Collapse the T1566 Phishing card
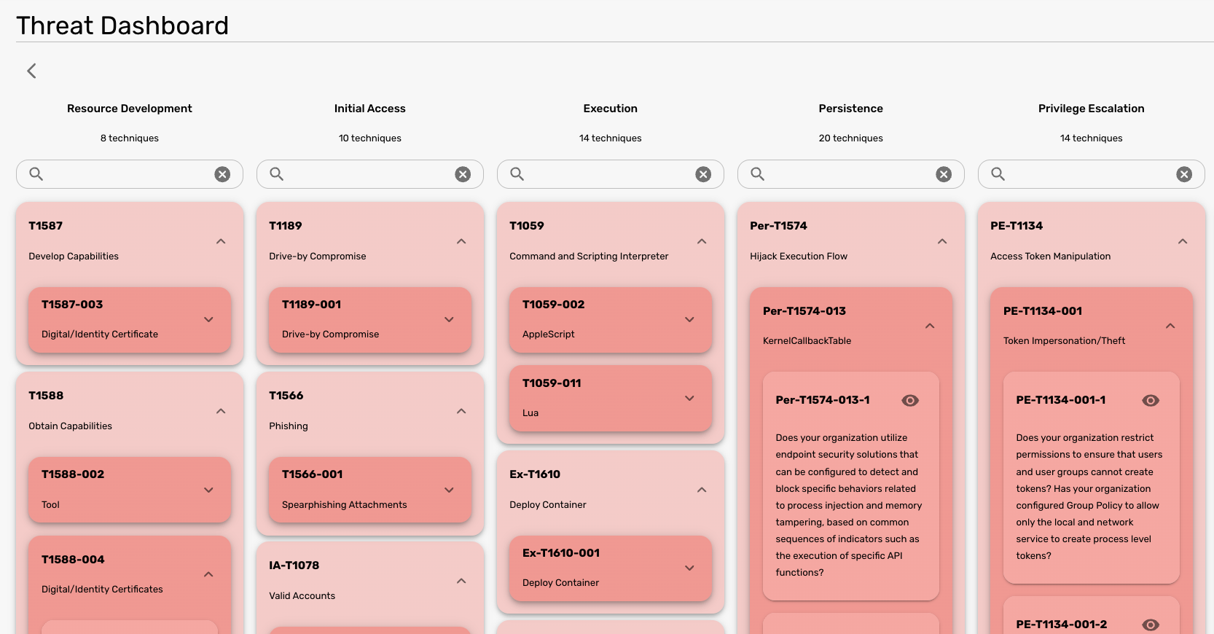The width and height of the screenshot is (1214, 634). pos(461,411)
